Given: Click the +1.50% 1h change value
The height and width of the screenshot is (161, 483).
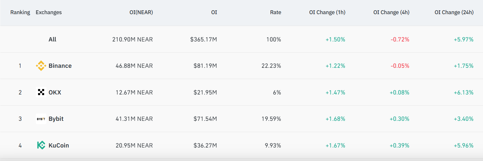Looking at the screenshot, I should pyautogui.click(x=335, y=40).
